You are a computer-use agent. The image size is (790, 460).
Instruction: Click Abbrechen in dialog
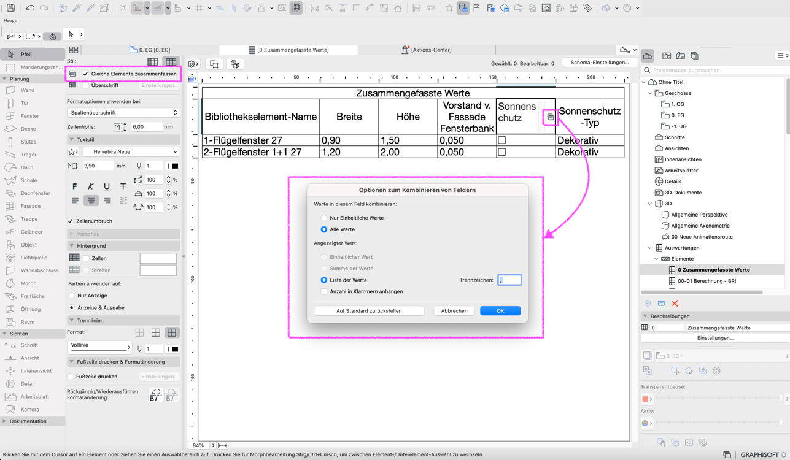pos(454,311)
